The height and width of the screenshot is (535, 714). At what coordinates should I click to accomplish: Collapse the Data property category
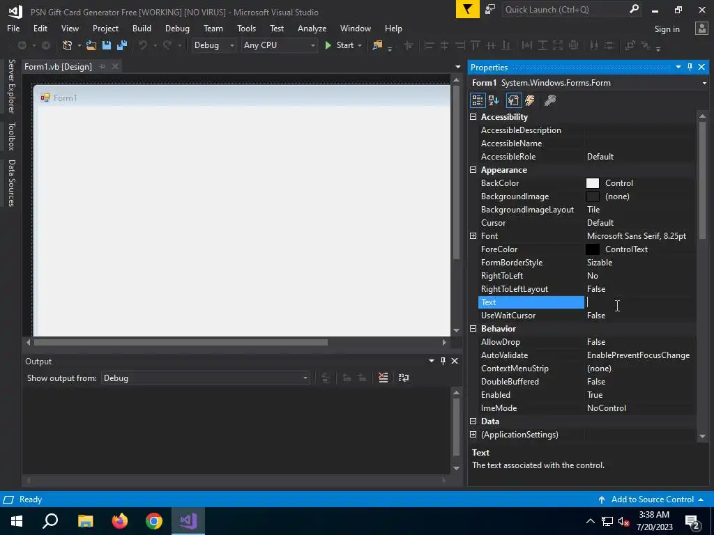tap(473, 421)
